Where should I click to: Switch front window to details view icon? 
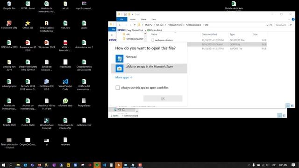pyautogui.click(x=288, y=105)
